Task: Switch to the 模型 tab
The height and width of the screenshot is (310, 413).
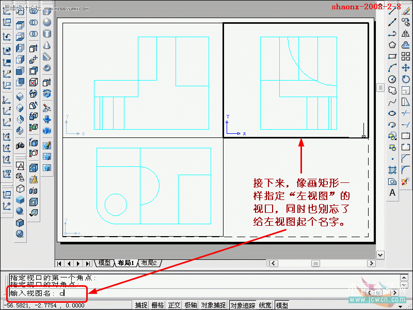Action: coord(104,263)
